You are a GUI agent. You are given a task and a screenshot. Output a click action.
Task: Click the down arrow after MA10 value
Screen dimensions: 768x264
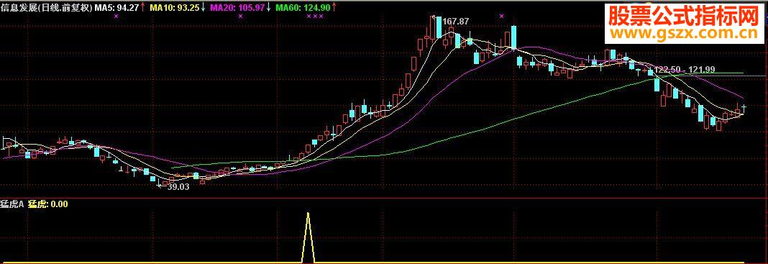[204, 7]
